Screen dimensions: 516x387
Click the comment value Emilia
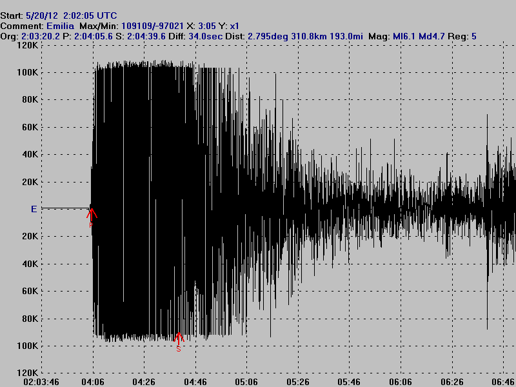coord(60,26)
